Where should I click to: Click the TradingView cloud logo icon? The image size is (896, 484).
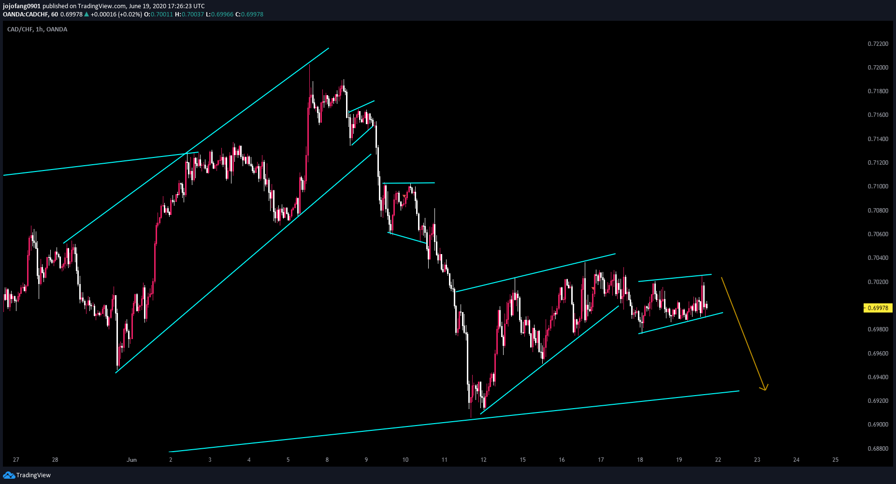point(9,475)
